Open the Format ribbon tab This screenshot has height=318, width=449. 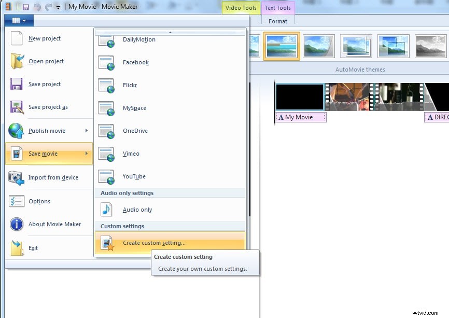pyautogui.click(x=278, y=21)
